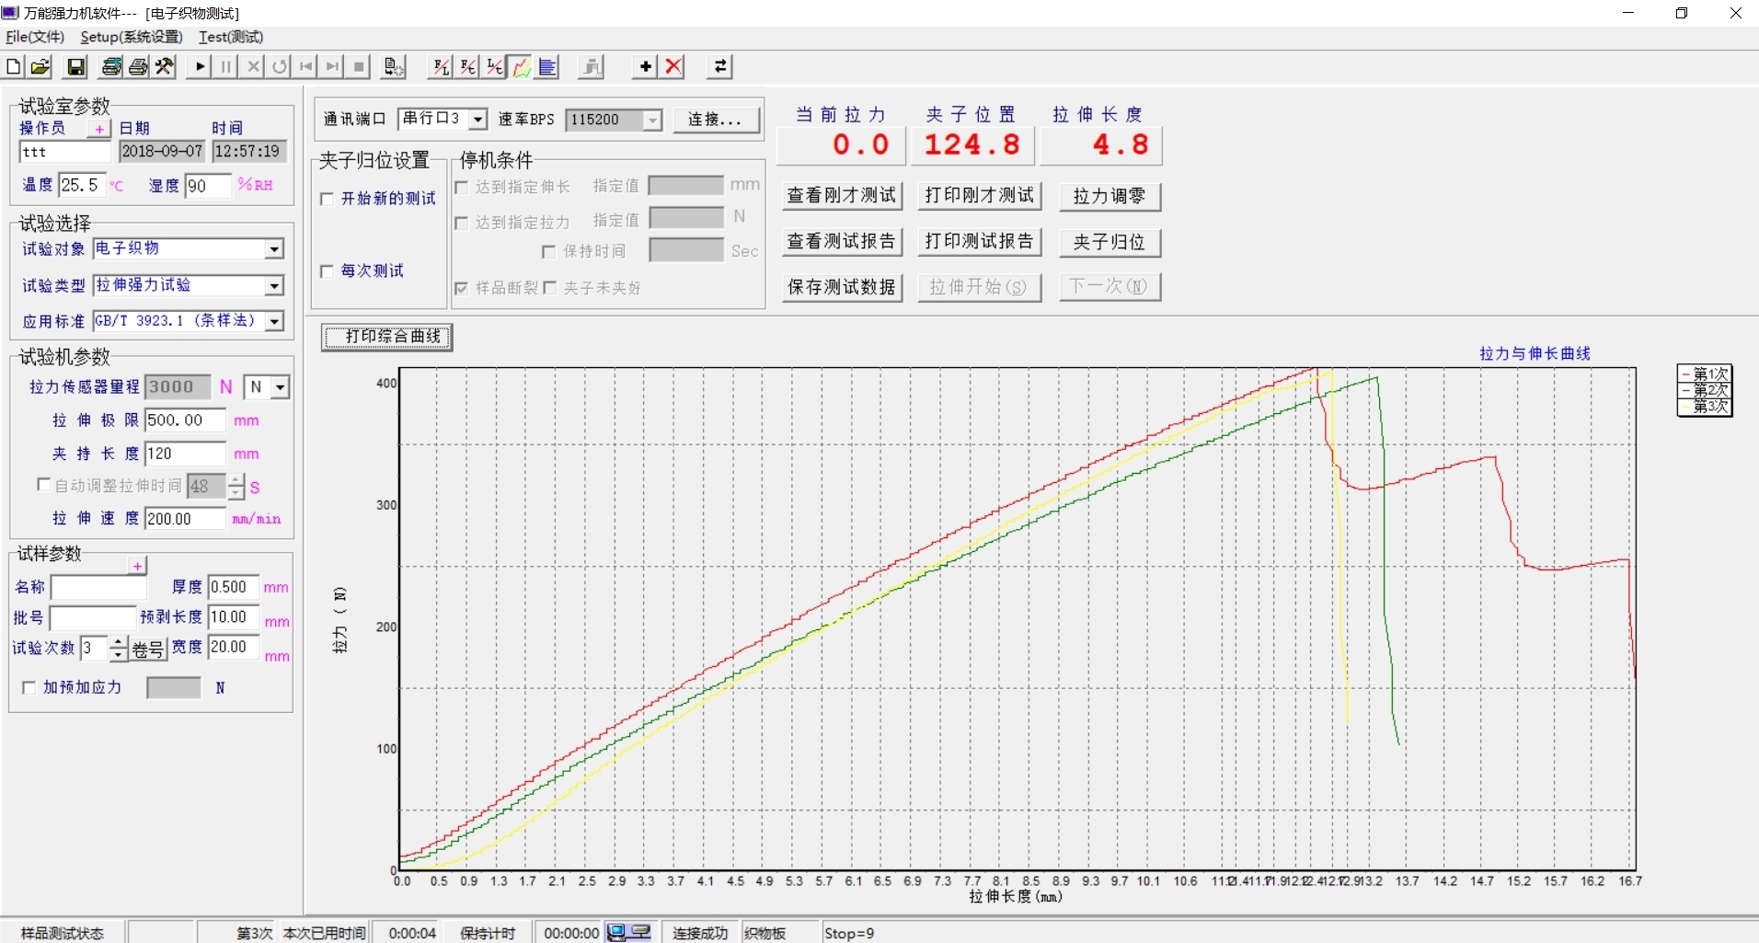Open the File(文件) menu
1759x943 pixels.
click(35, 37)
